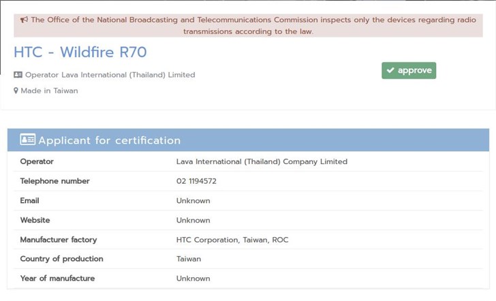
Task: Select HTC Corporation, Taiwan, ROC value
Action: pos(232,240)
